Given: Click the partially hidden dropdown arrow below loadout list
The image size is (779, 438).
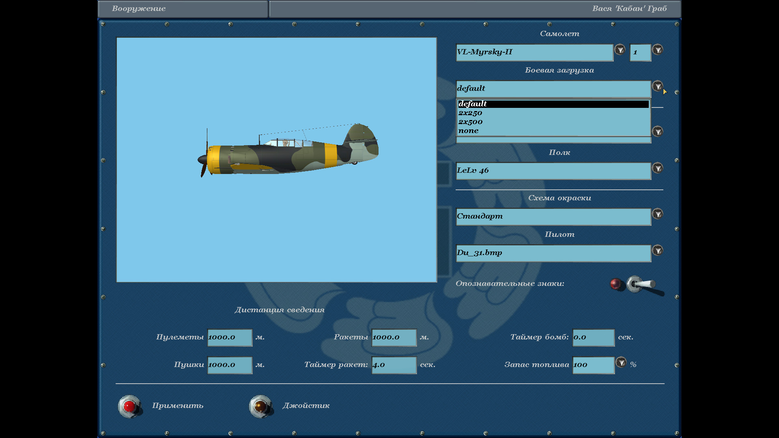Looking at the screenshot, I should [x=657, y=131].
